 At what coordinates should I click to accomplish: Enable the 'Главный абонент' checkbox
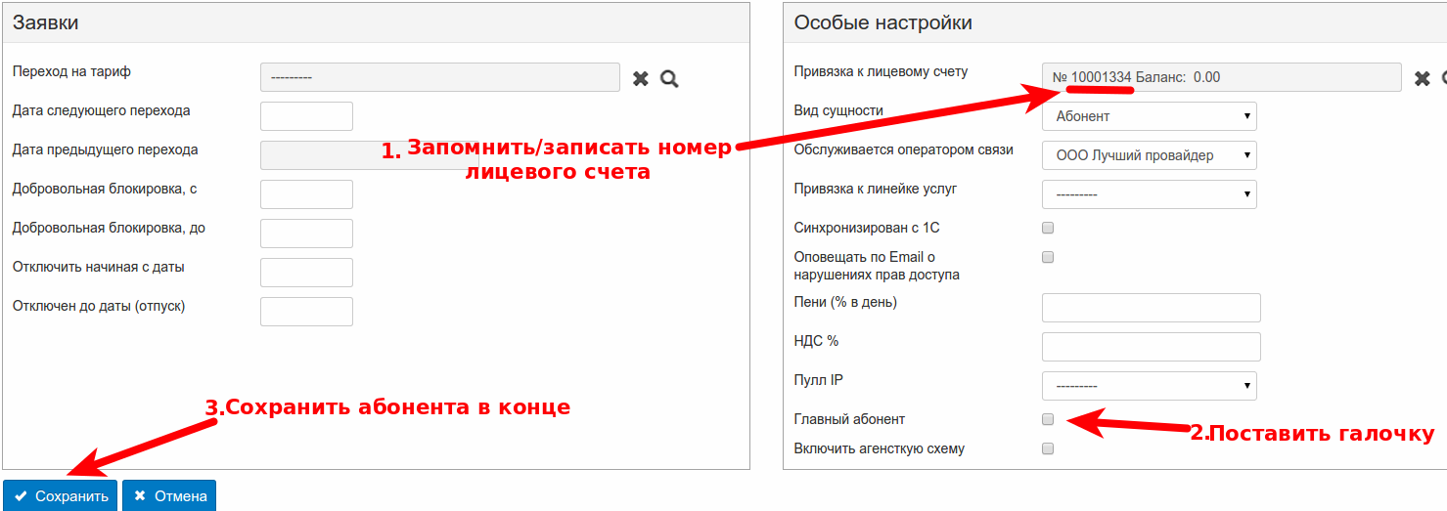pyautogui.click(x=1048, y=419)
